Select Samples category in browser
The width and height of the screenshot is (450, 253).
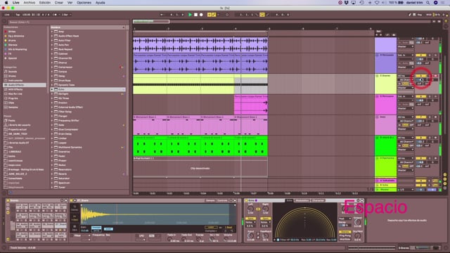[13, 108]
